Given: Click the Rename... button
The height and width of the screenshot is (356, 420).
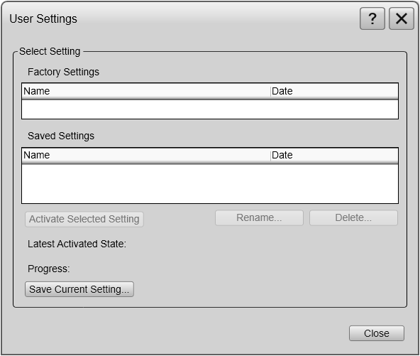Looking at the screenshot, I should point(259,217).
